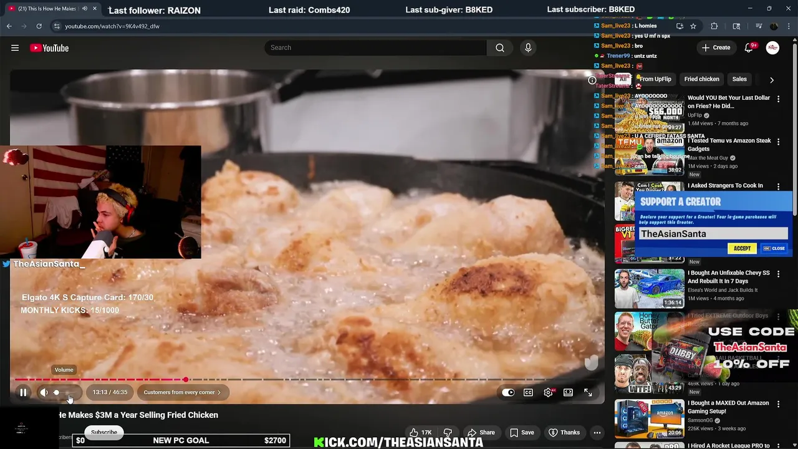Pause the video
This screenshot has height=449, width=798.
point(23,392)
